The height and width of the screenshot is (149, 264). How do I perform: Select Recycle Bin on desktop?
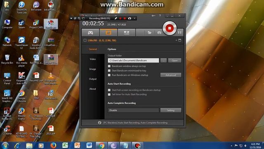(x=7, y=60)
